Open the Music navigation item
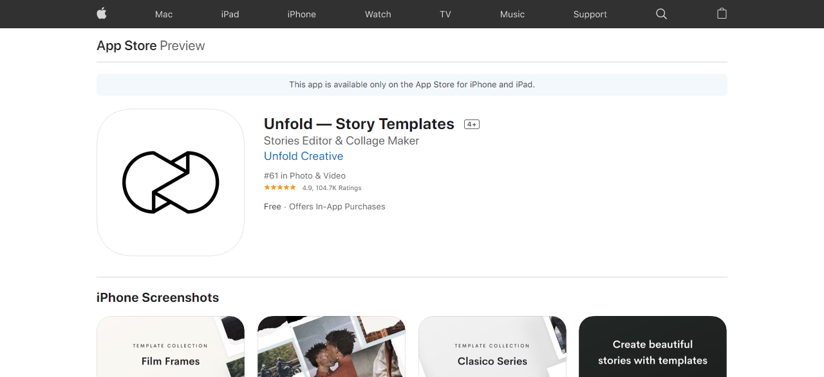Screen dimensions: 824x377 pos(512,14)
